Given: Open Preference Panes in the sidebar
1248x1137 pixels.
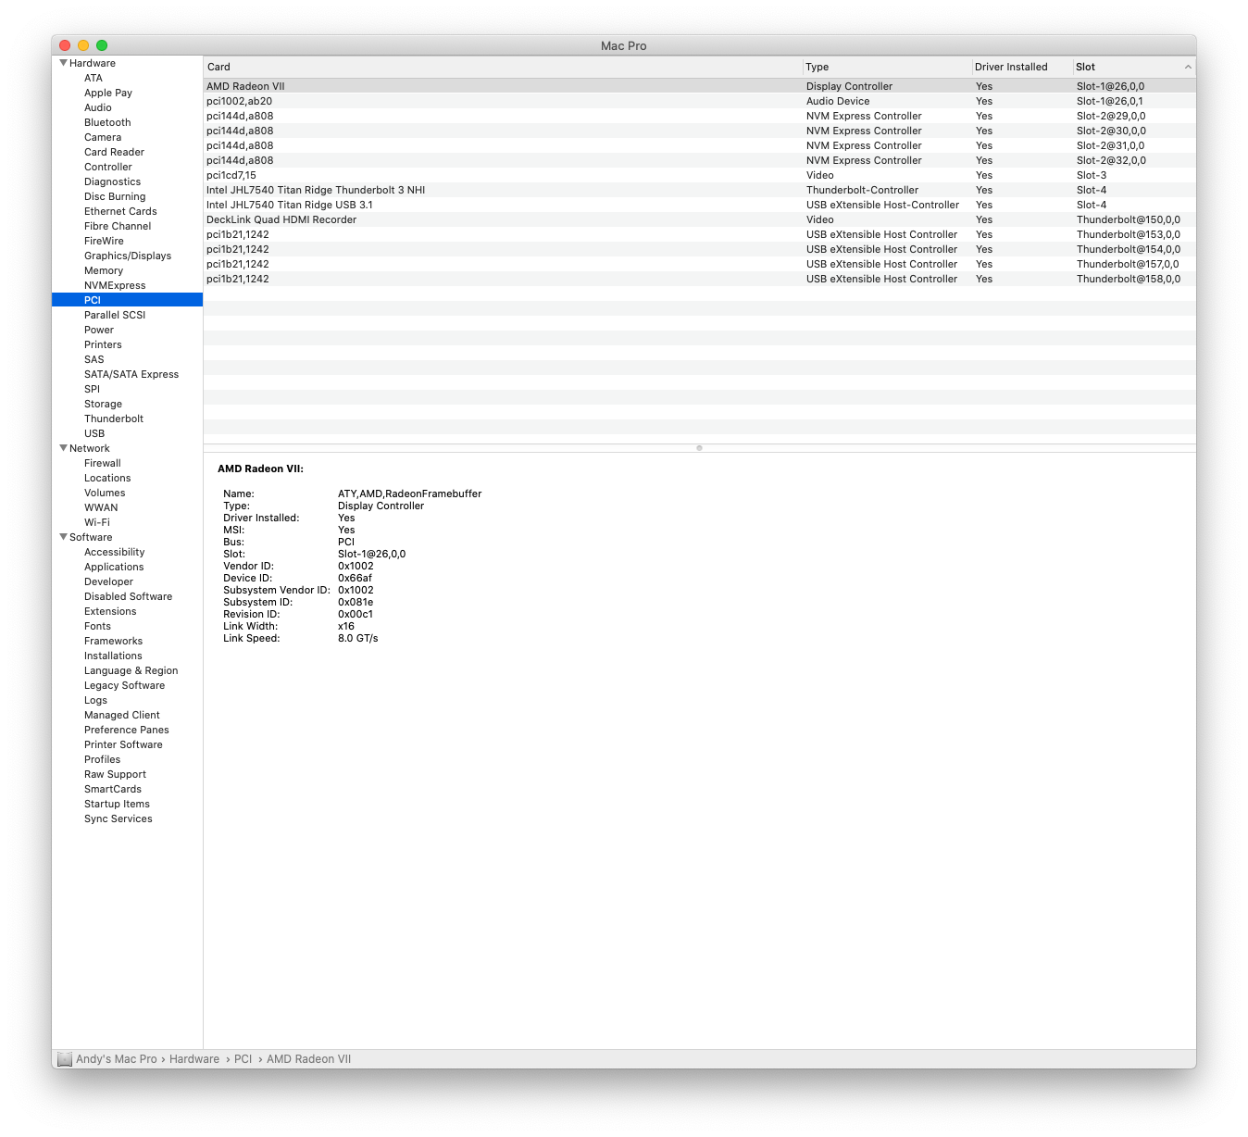Looking at the screenshot, I should click(127, 730).
